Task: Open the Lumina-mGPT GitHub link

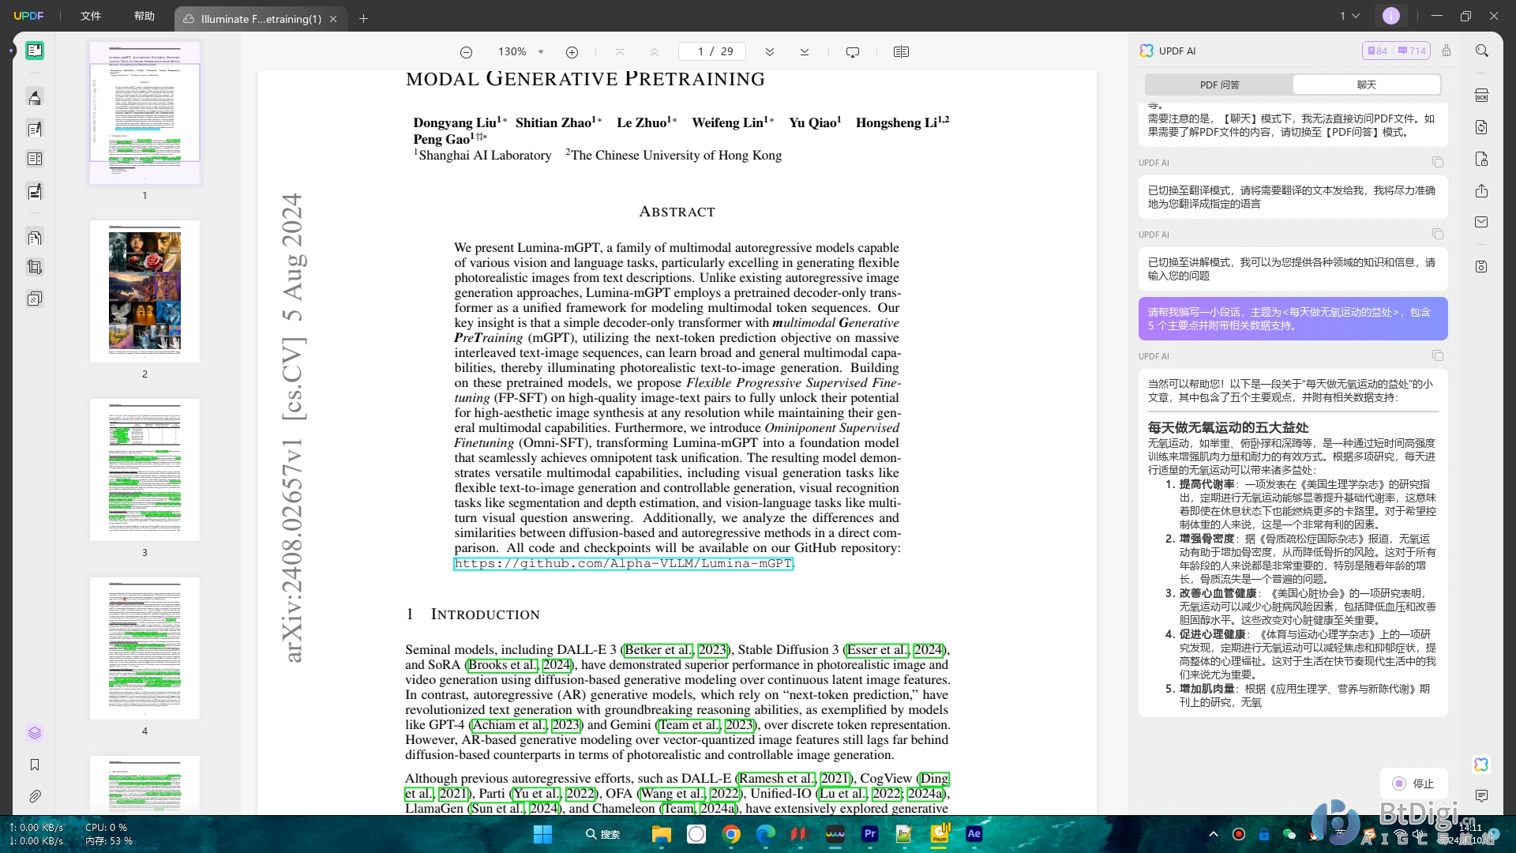Action: [x=623, y=563]
